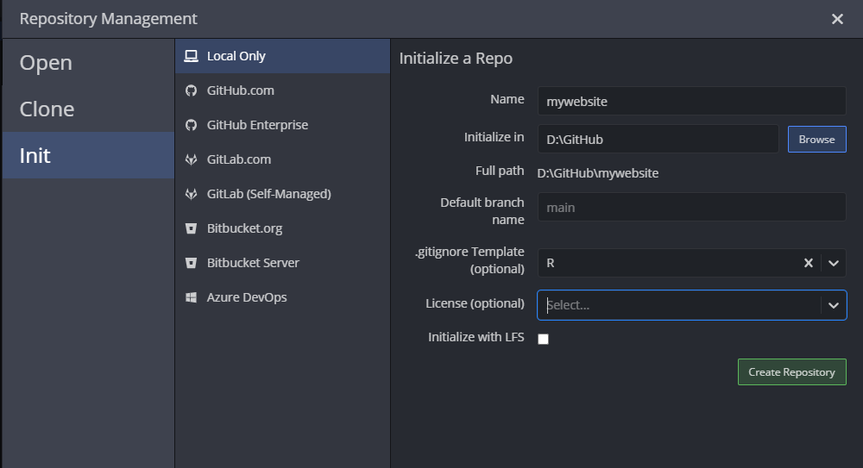
Task: Click the Initialize with LFS label
Action: point(476,337)
